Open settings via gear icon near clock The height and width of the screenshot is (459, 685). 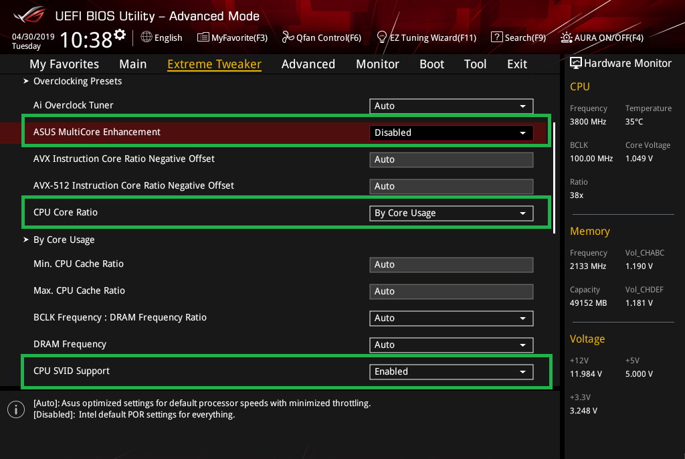[120, 34]
